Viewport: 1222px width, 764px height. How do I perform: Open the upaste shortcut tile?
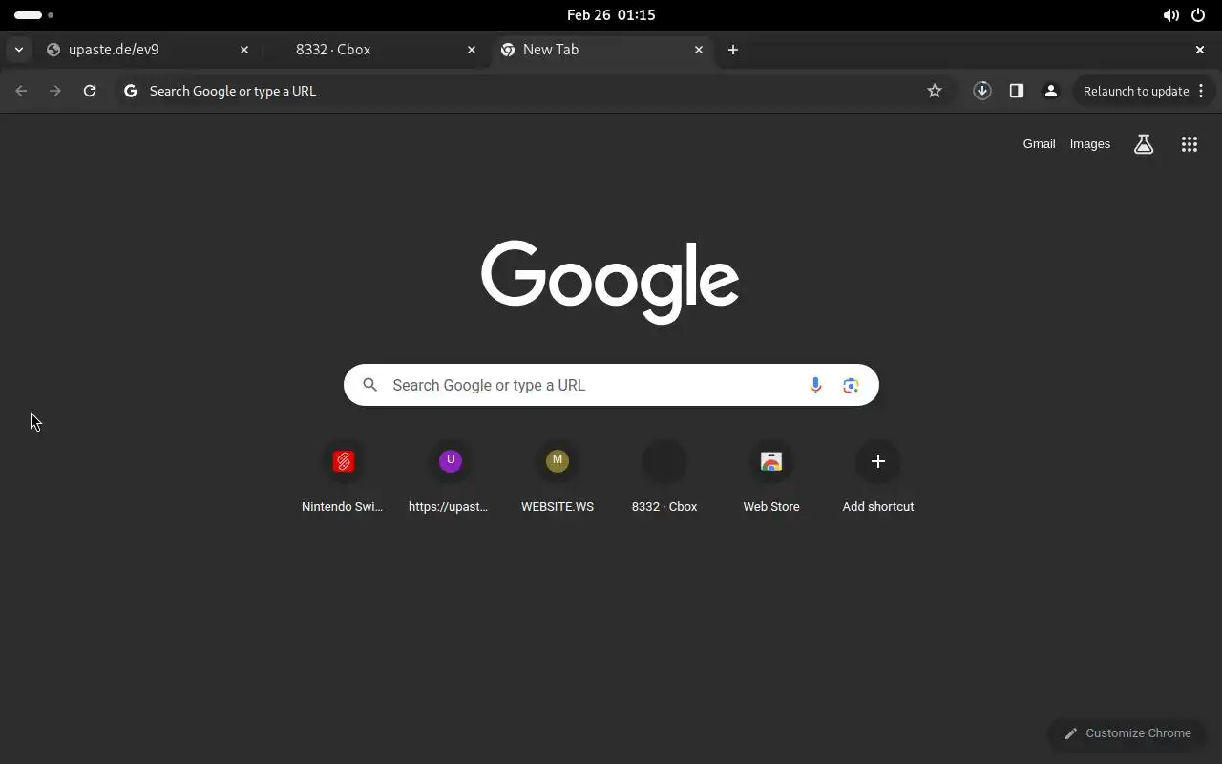pos(451,477)
